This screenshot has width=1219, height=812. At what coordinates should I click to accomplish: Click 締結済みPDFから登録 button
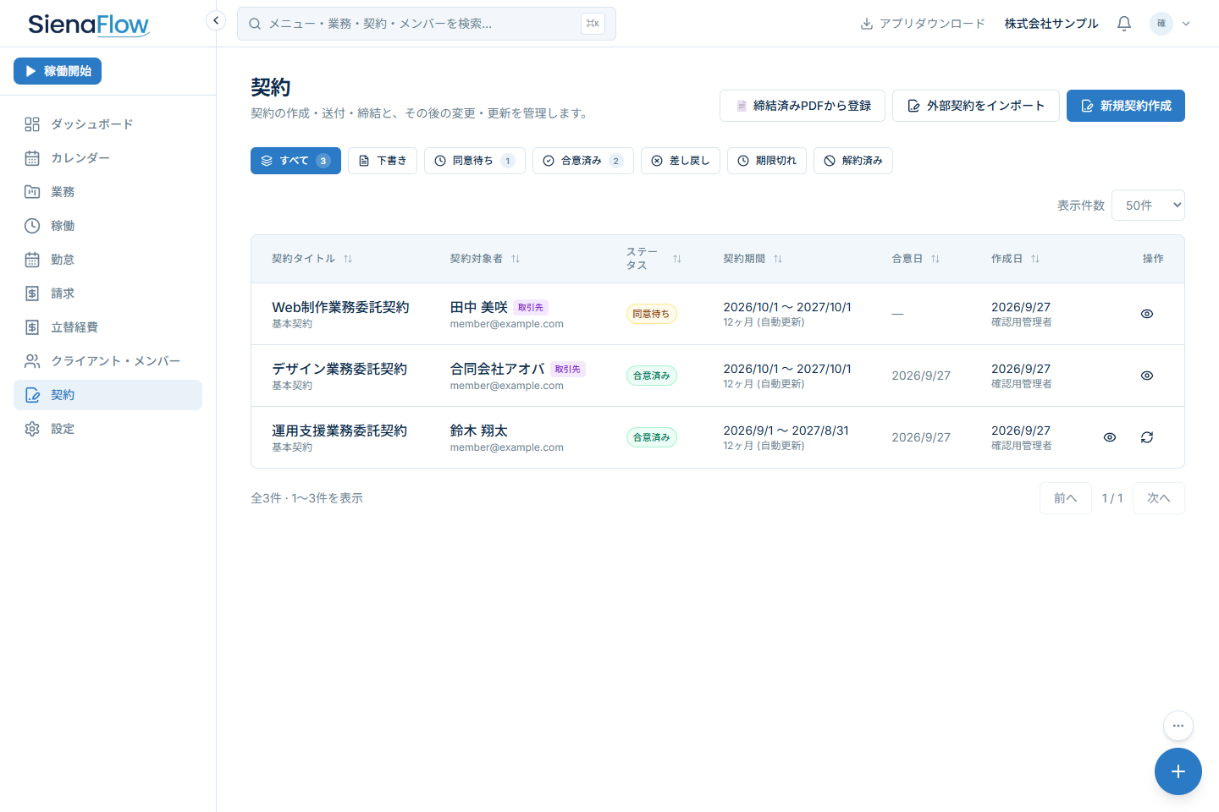(x=803, y=106)
